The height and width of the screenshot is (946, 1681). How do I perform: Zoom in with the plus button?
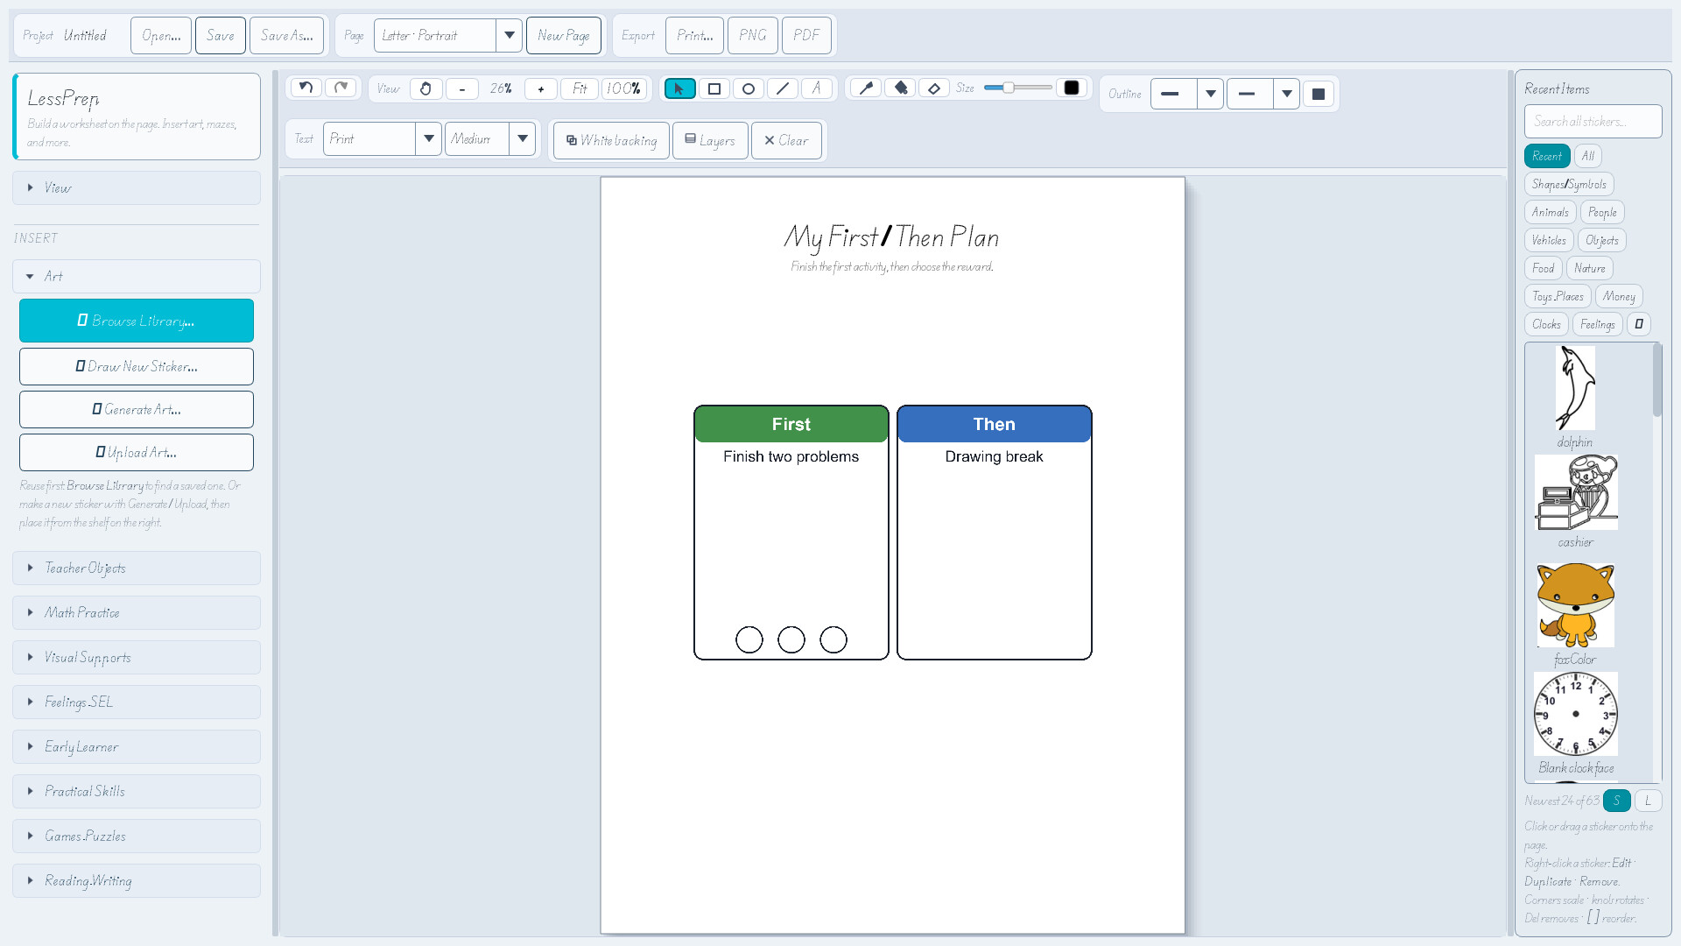point(541,88)
